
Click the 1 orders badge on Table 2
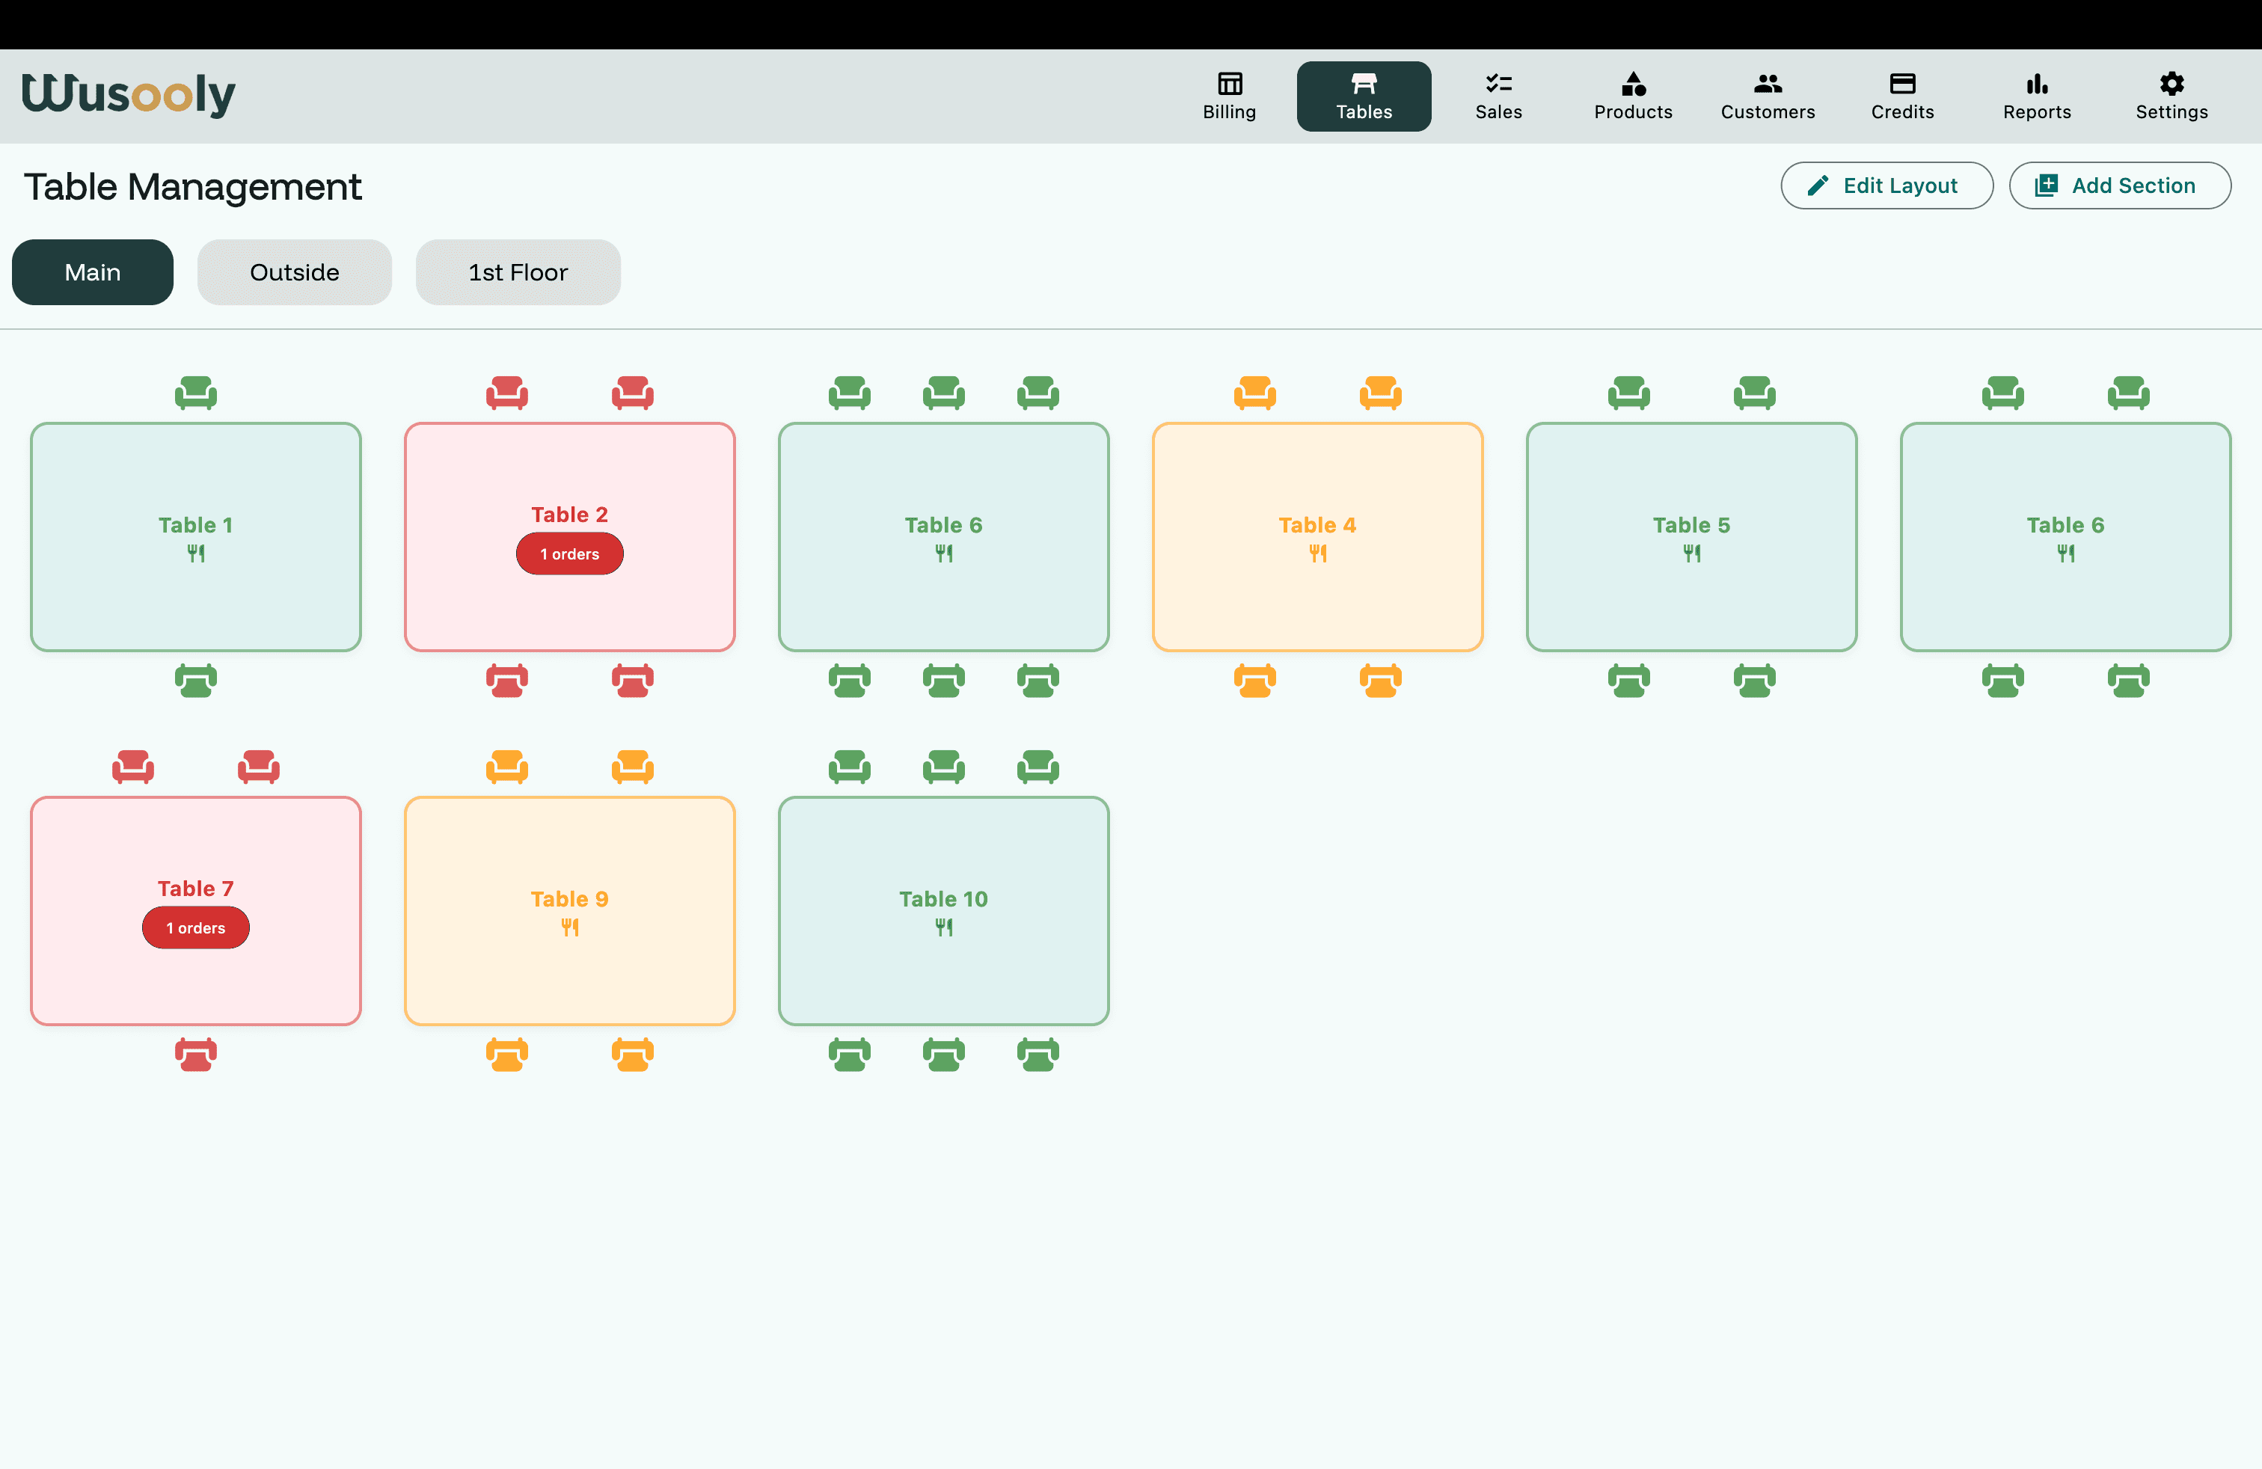569,554
